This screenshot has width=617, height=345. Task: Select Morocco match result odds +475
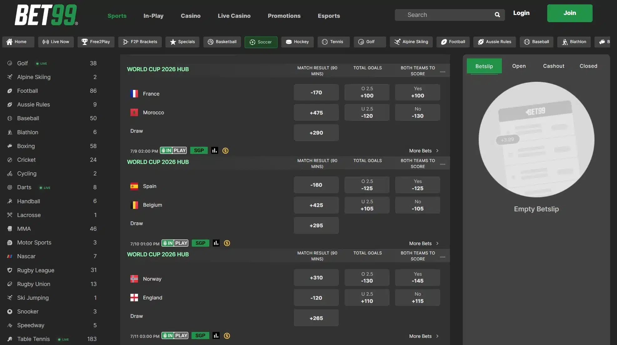(x=316, y=113)
